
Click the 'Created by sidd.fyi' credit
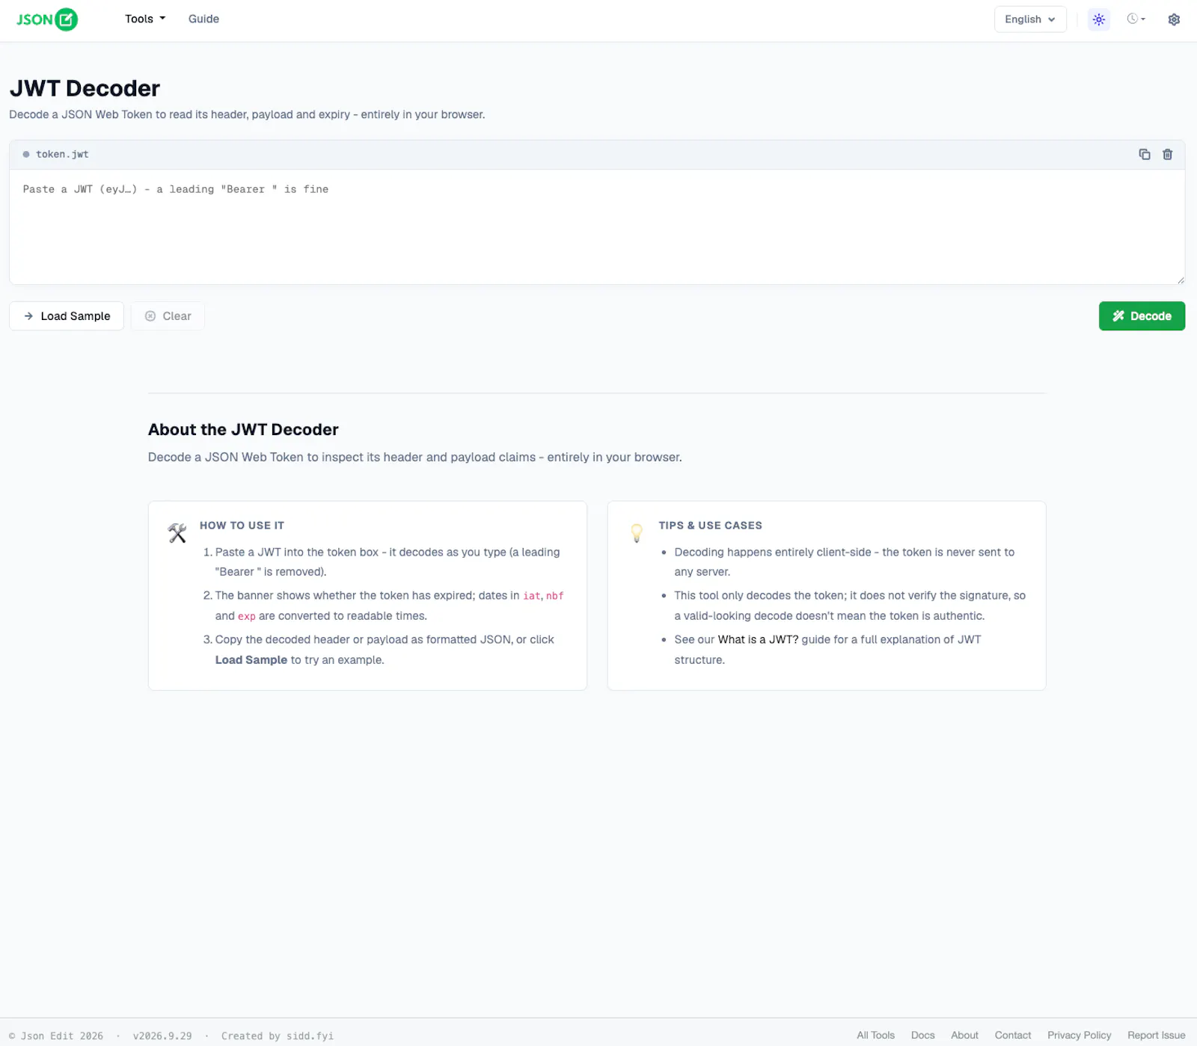coord(278,1036)
